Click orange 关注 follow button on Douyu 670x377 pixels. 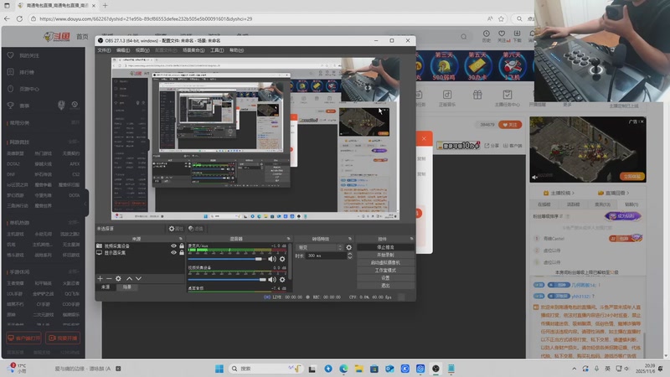point(510,125)
